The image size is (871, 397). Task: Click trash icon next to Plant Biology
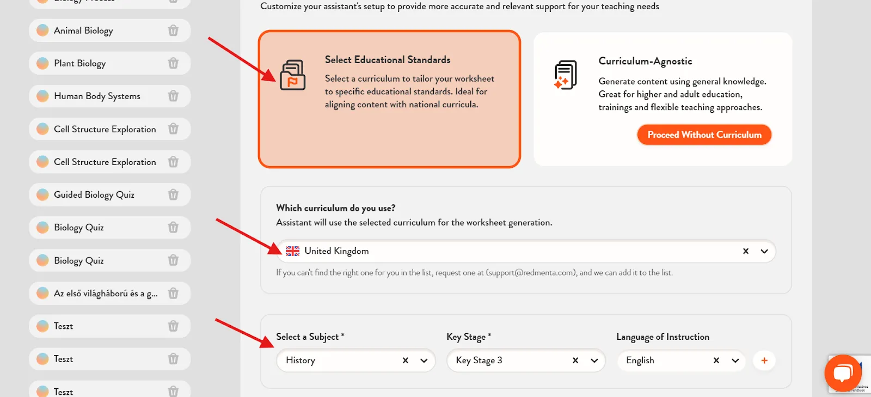[173, 63]
